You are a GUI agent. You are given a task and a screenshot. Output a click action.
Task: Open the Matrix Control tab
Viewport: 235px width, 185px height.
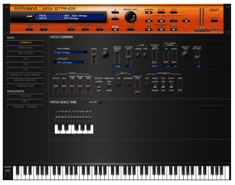[x=26, y=80]
